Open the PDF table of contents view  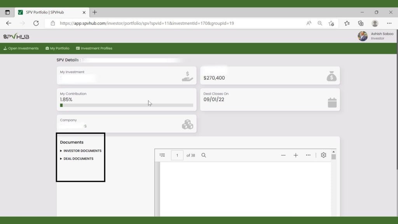pyautogui.click(x=162, y=155)
